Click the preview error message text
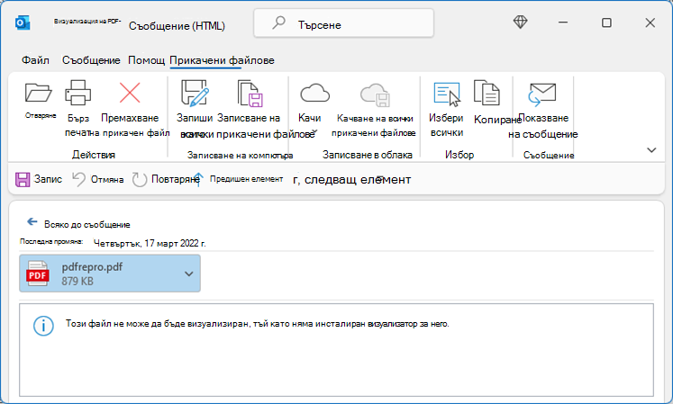Viewport: 673px width, 404px height. click(x=257, y=324)
